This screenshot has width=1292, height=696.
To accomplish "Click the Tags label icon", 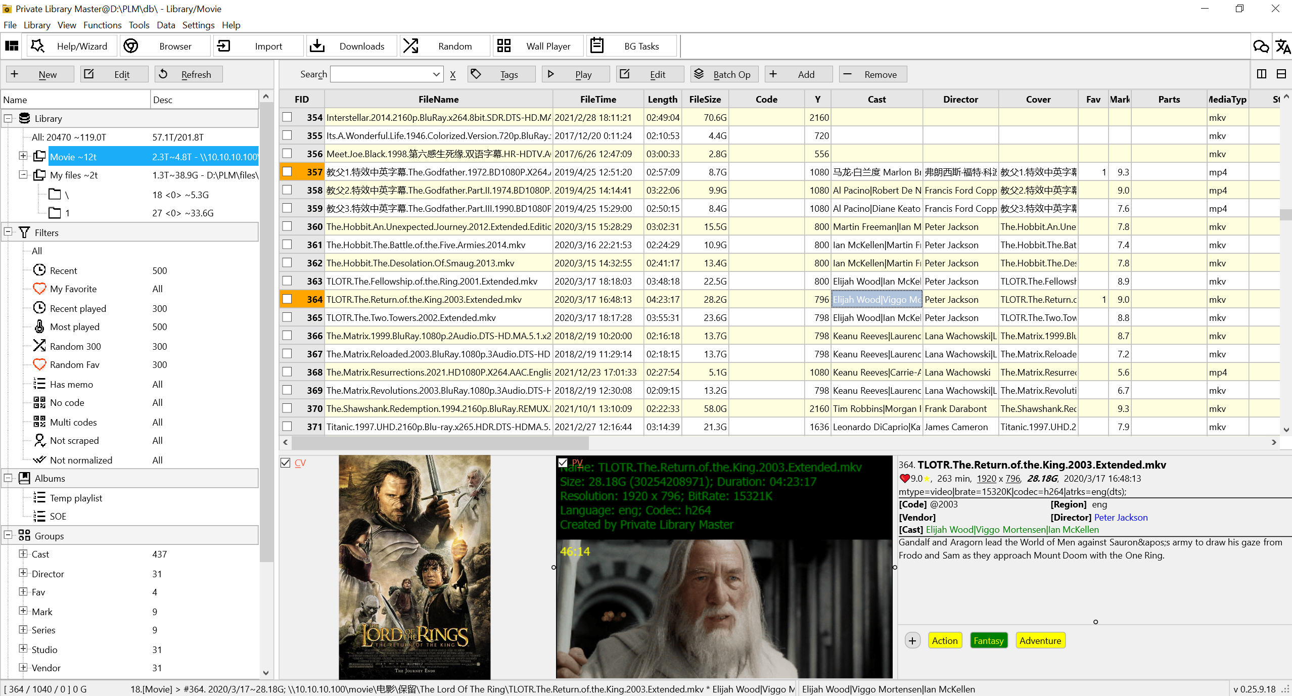I will click(476, 74).
